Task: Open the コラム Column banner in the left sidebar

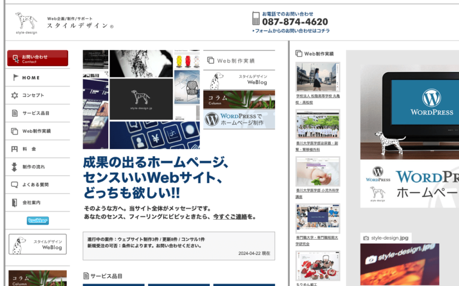Action: pos(38,278)
